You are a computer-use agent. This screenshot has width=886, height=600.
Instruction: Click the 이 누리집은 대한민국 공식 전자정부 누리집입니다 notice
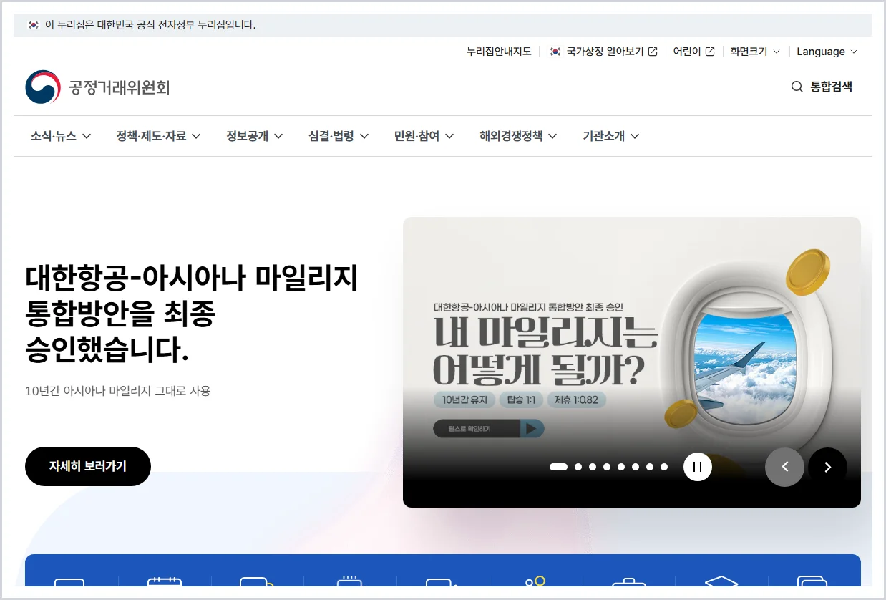150,25
